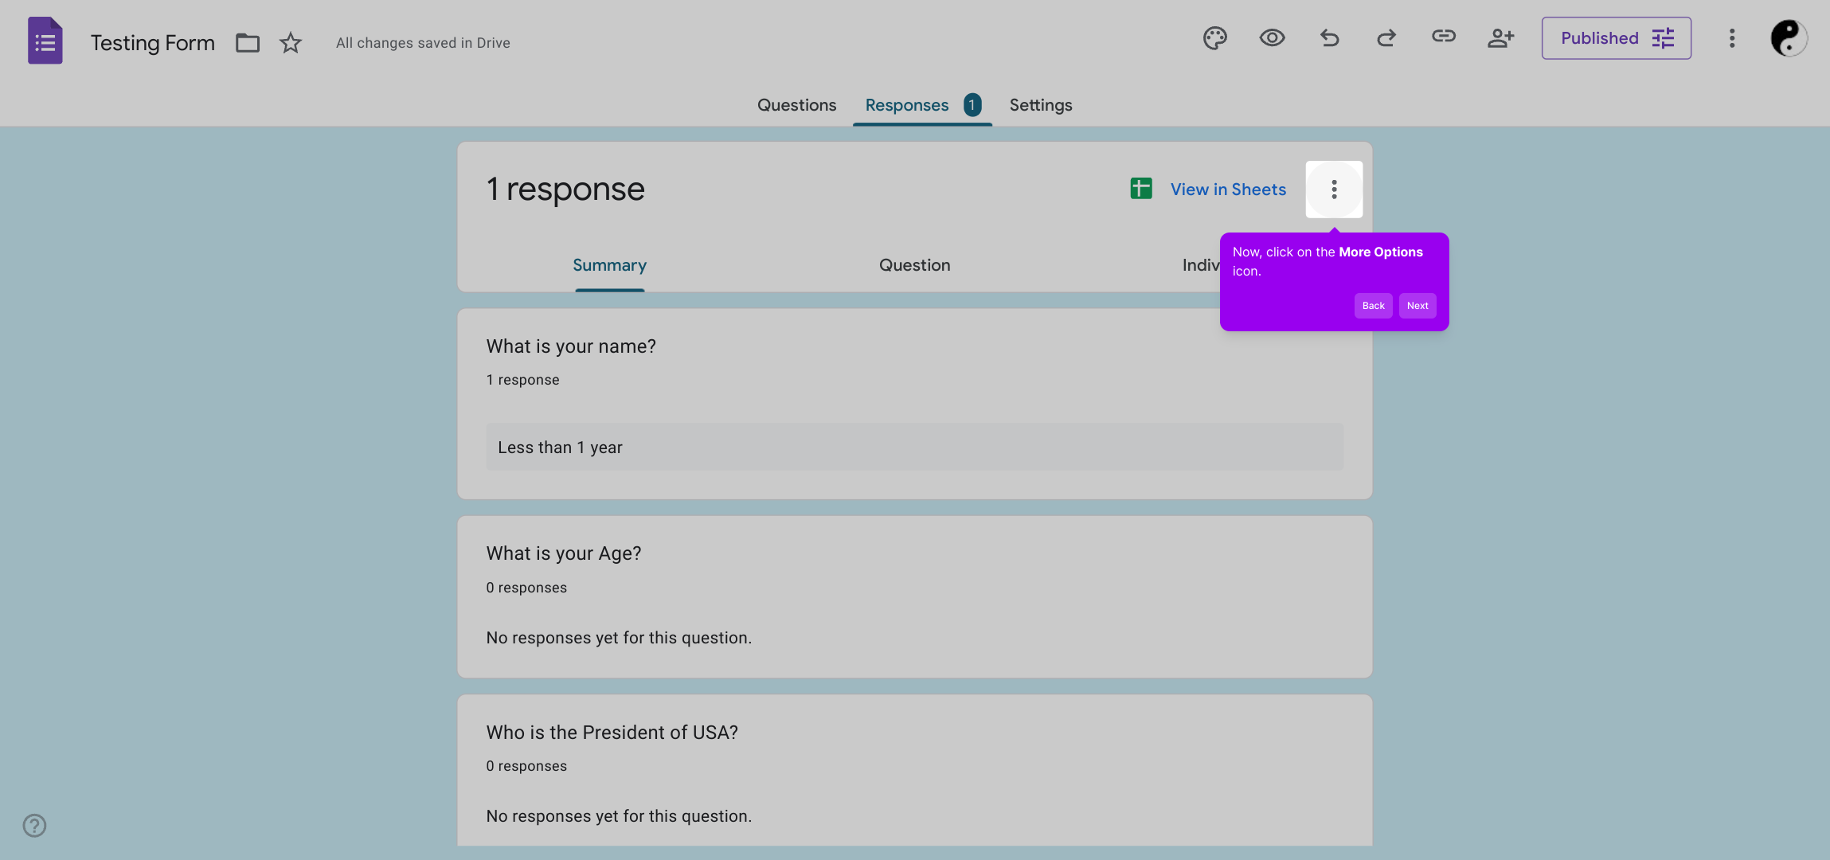Switch to the Question response view
The image size is (1830, 860).
click(x=913, y=264)
